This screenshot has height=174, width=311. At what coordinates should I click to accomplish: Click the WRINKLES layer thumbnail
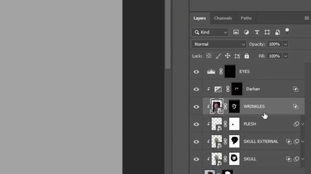pyautogui.click(x=217, y=106)
